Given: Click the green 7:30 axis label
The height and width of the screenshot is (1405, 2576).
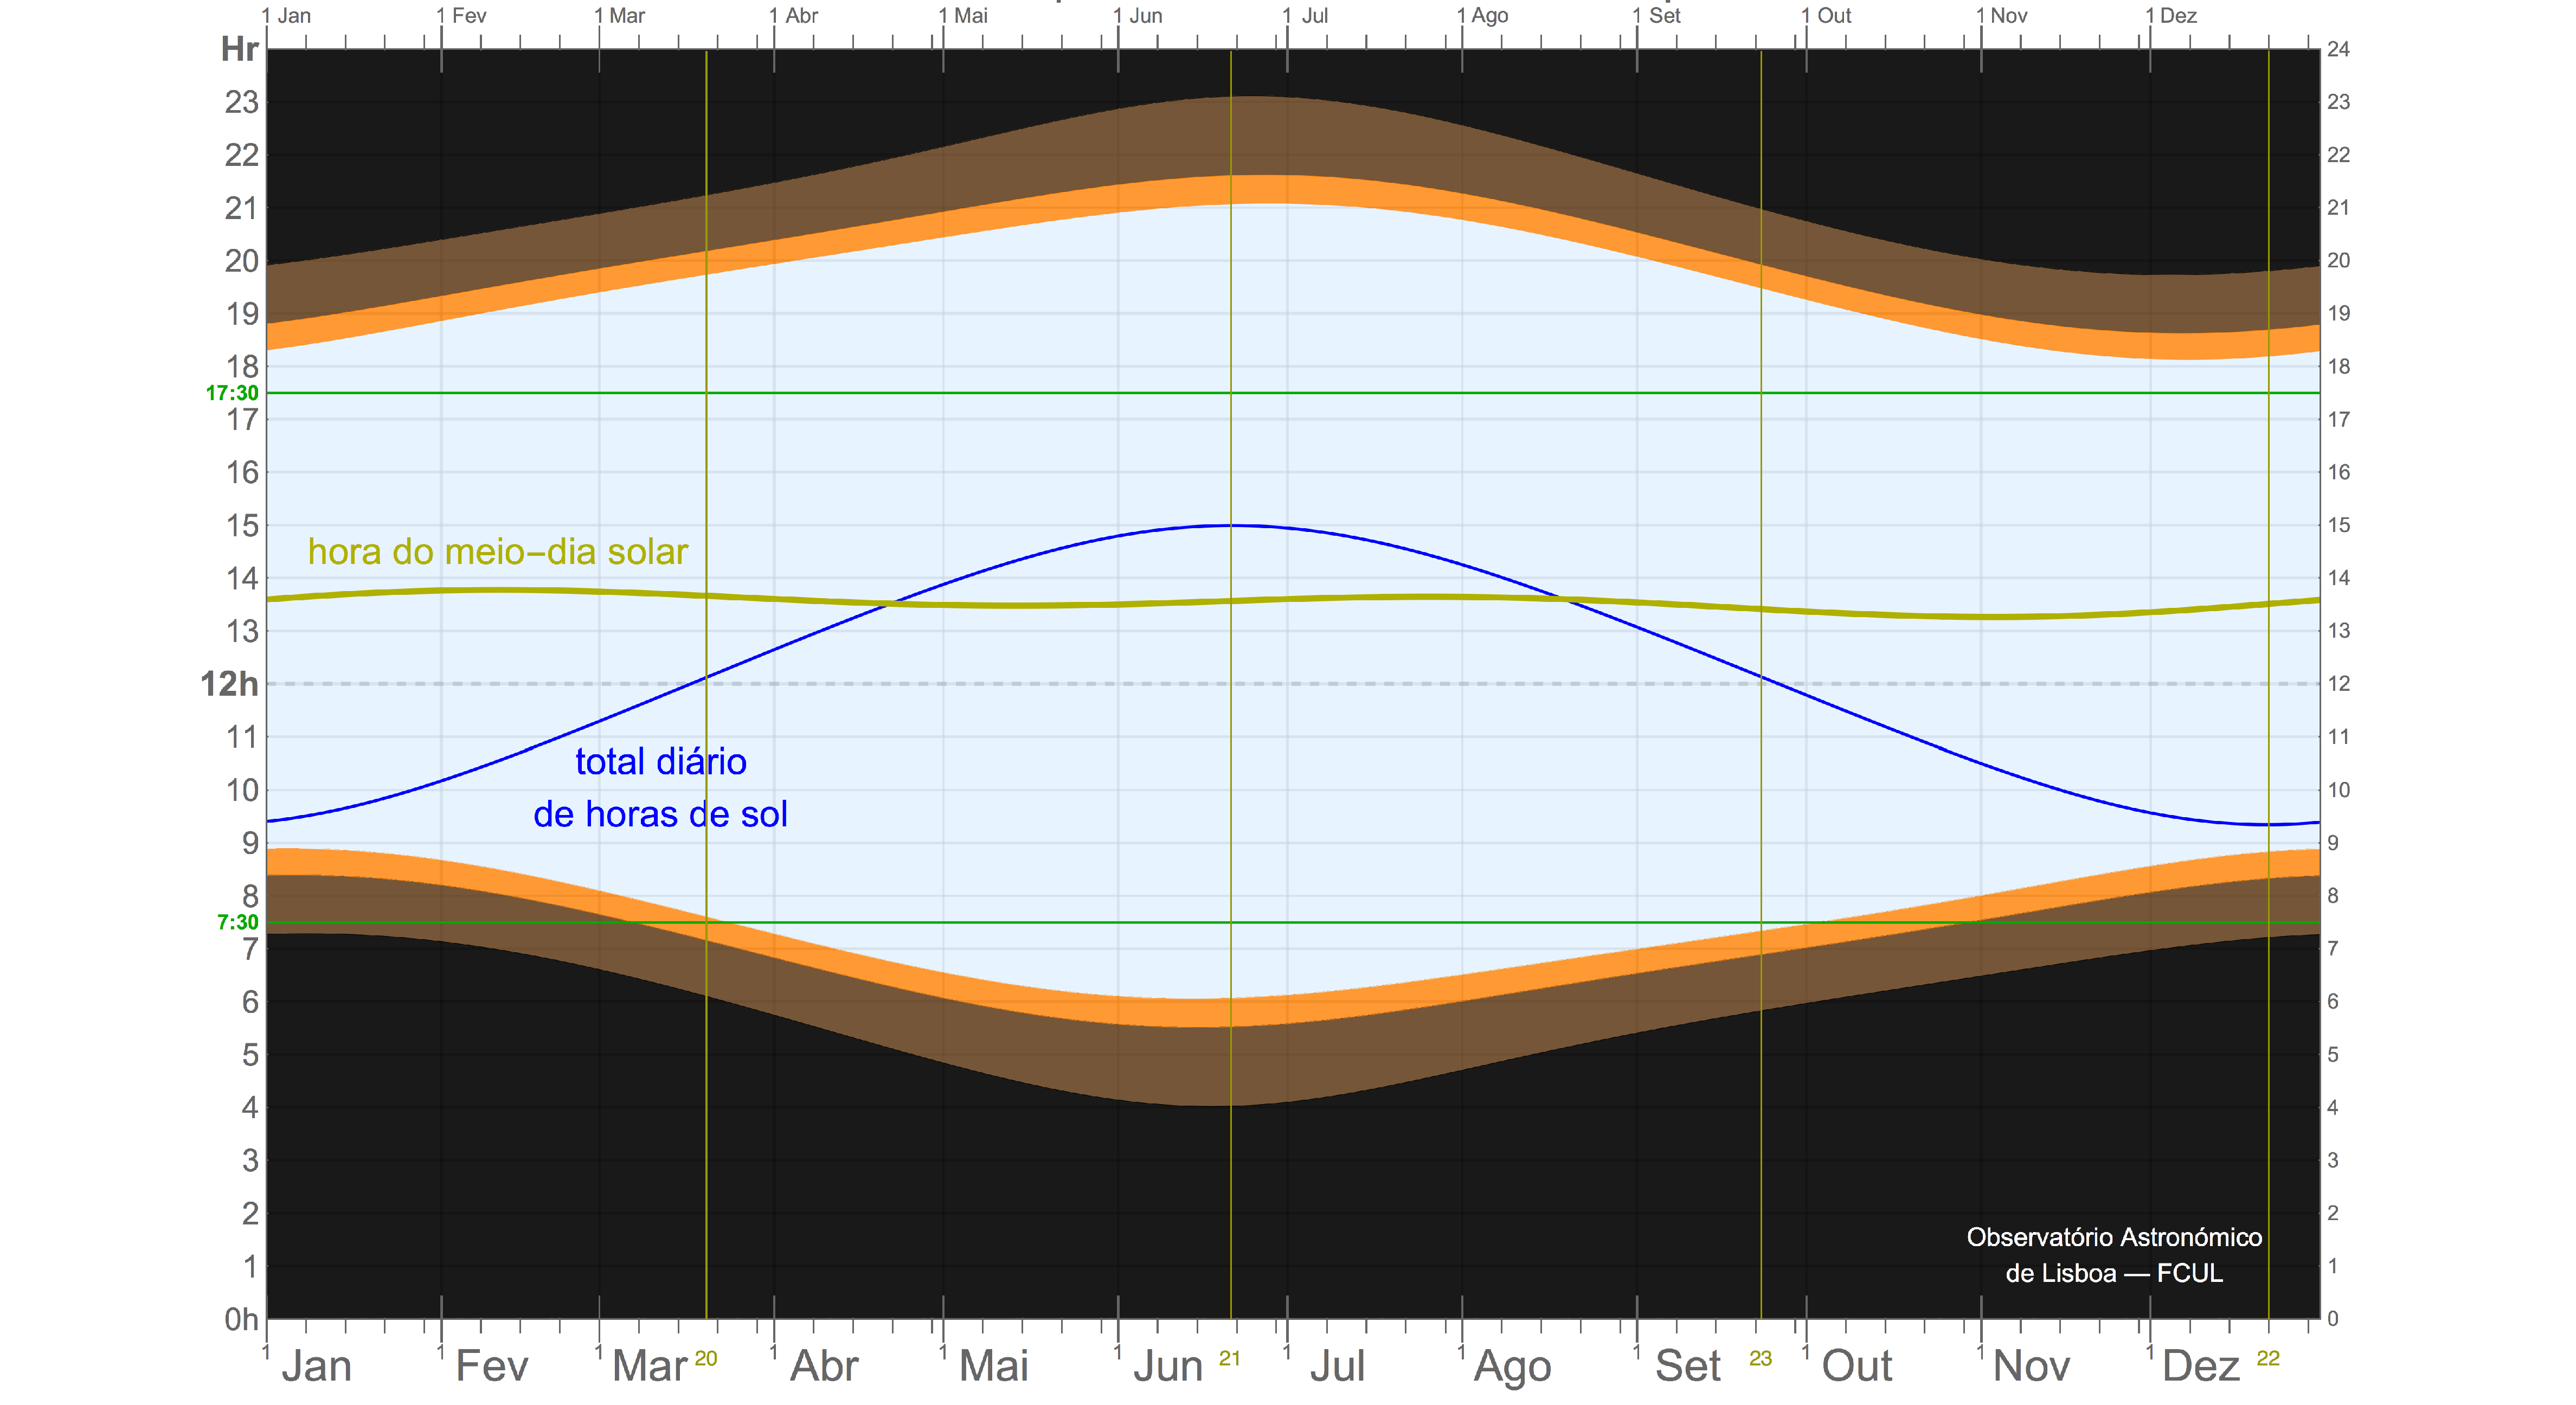Looking at the screenshot, I should (x=237, y=922).
